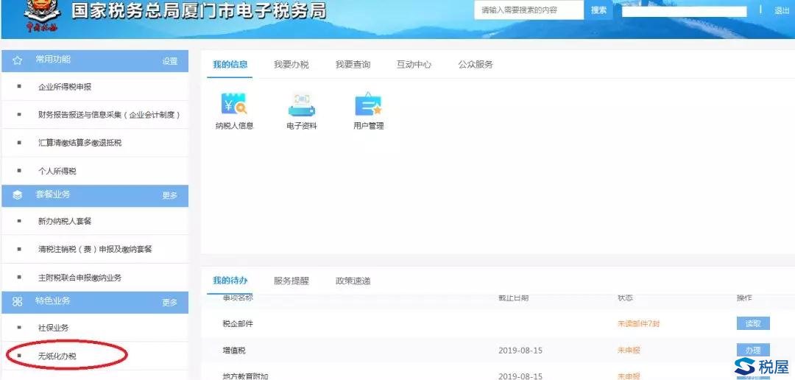Open the 服务提醒 tab
Image resolution: width=795 pixels, height=380 pixels.
pos(291,281)
